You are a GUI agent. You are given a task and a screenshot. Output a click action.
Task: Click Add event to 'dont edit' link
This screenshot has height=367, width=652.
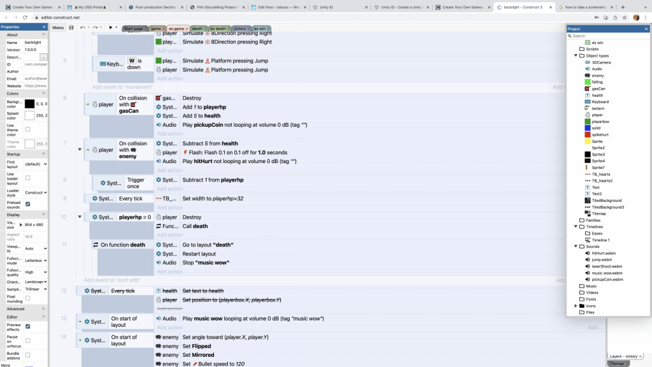[x=112, y=280]
